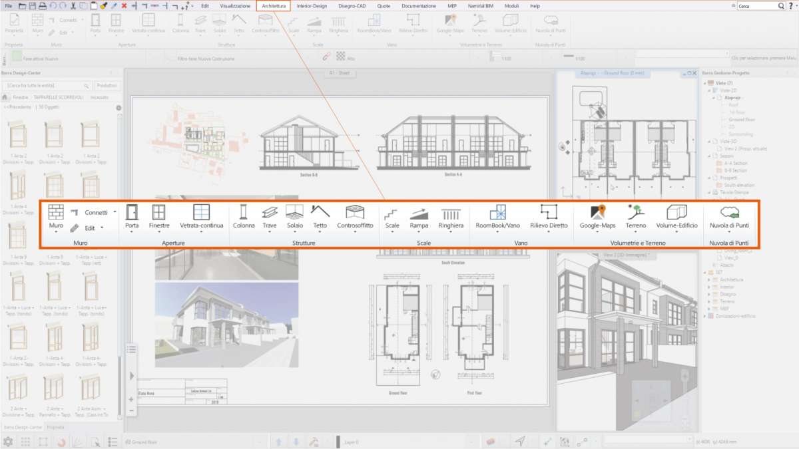Click the Produttori button in Design-Center
The height and width of the screenshot is (449, 799).
coord(107,85)
